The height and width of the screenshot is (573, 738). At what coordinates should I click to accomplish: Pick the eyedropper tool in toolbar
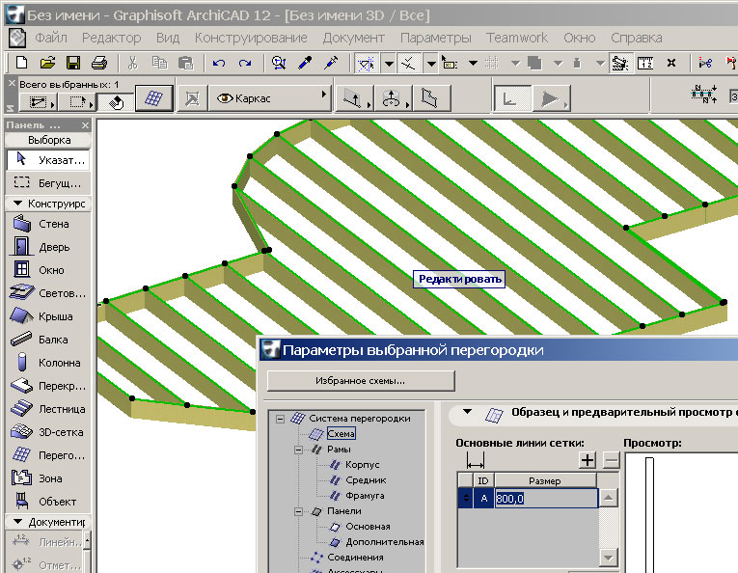tap(305, 63)
